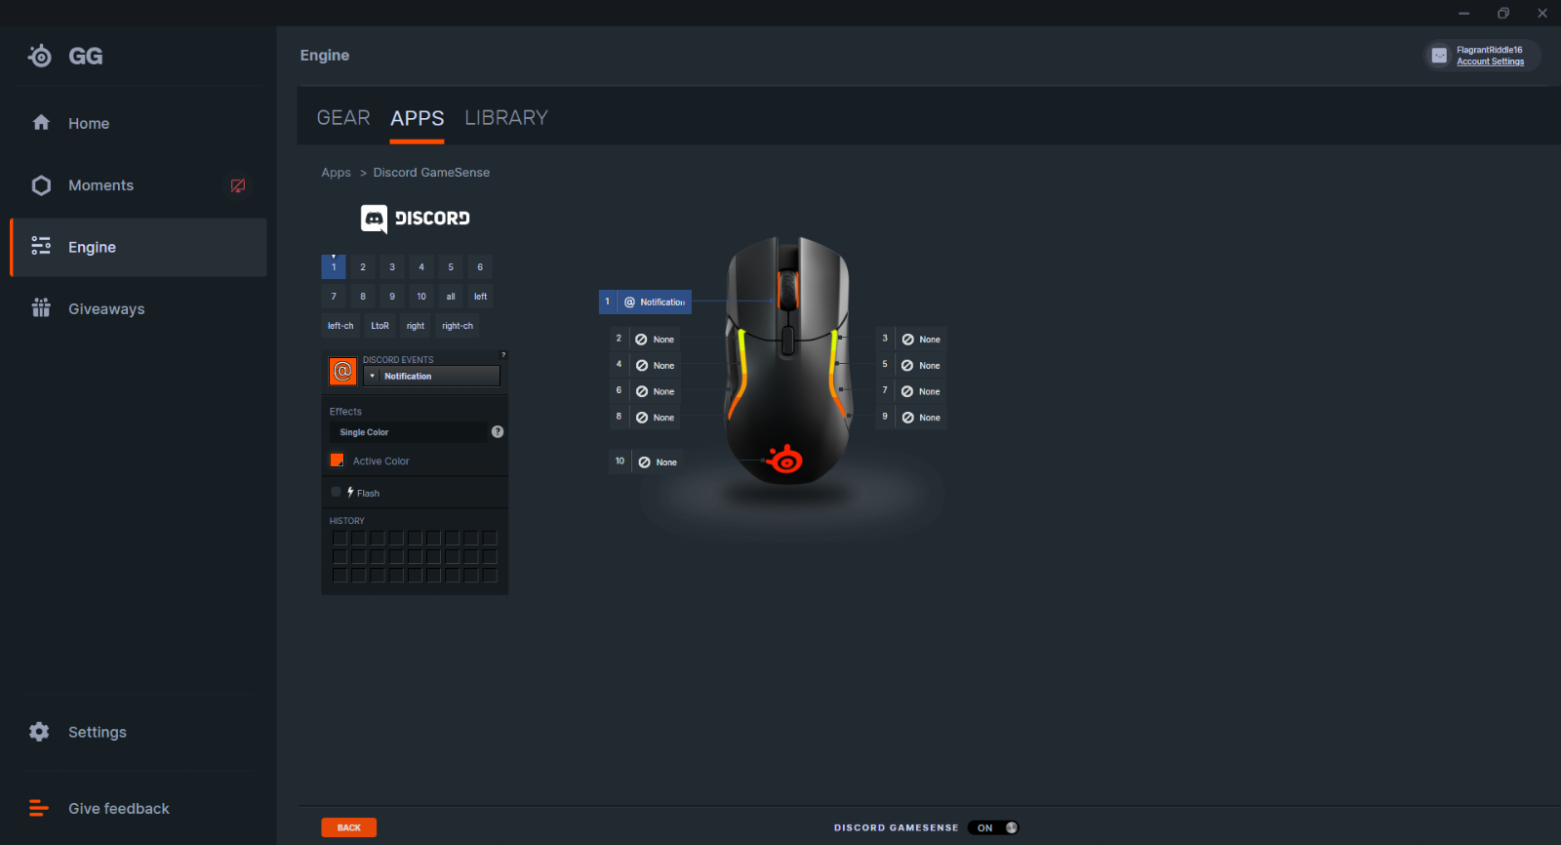Click the Home label in sidebar

click(89, 123)
